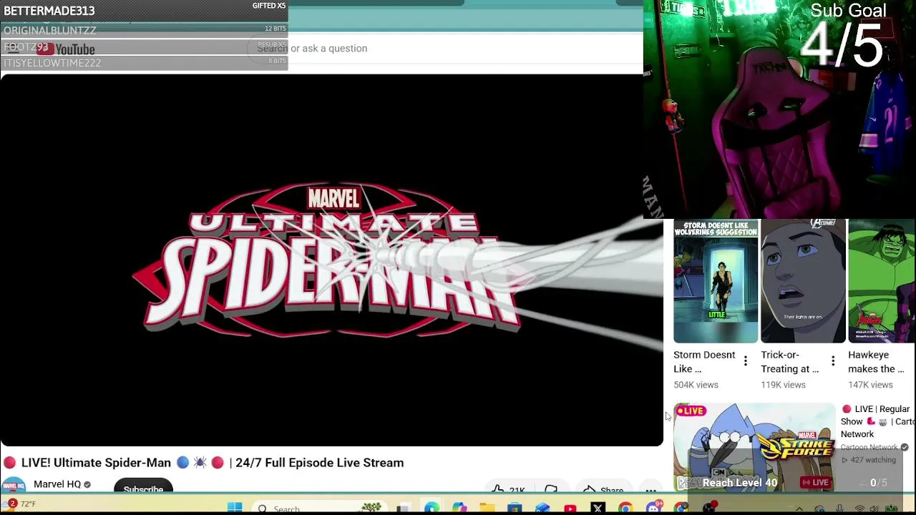The image size is (916, 515).
Task: Open the YouTube home logo
Action: [66, 49]
